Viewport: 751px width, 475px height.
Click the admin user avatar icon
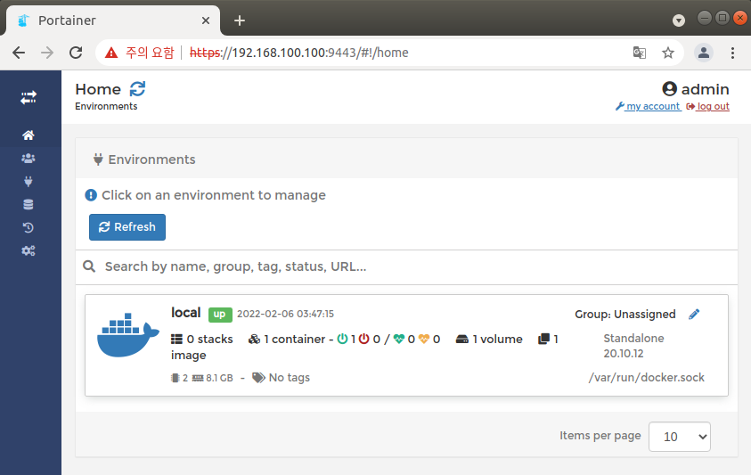[669, 89]
